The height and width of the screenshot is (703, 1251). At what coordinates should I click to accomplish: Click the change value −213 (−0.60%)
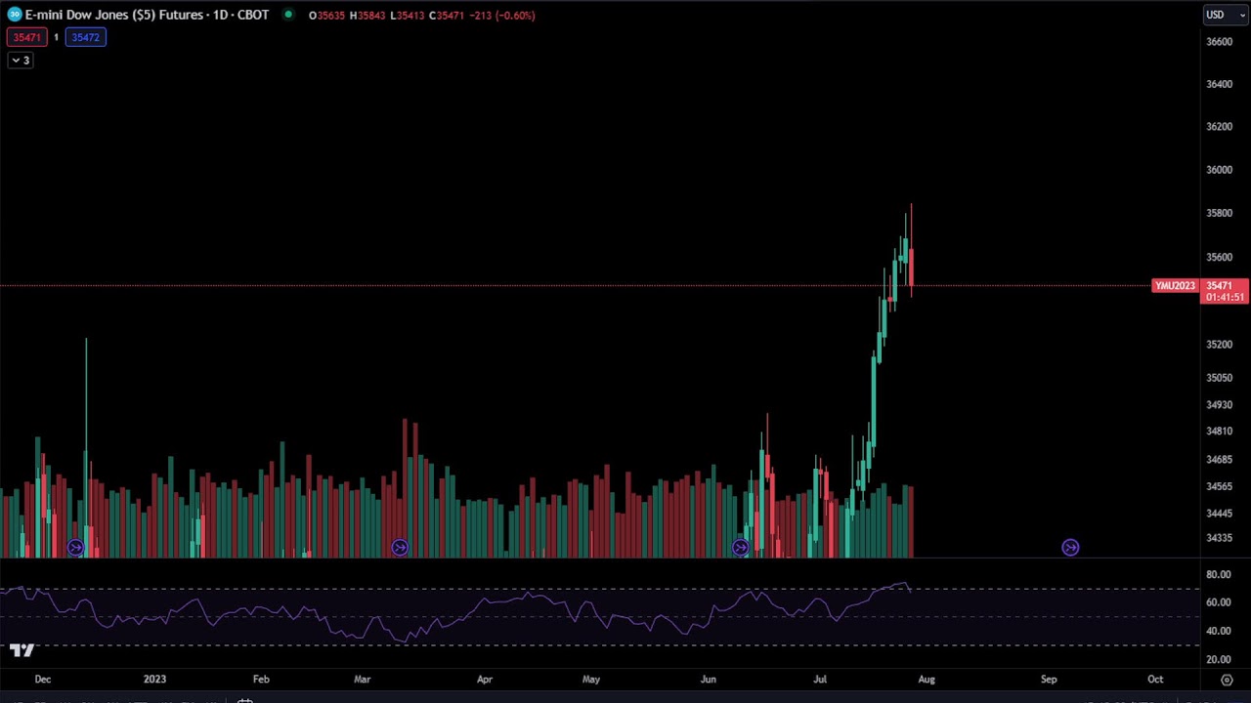pyautogui.click(x=502, y=16)
